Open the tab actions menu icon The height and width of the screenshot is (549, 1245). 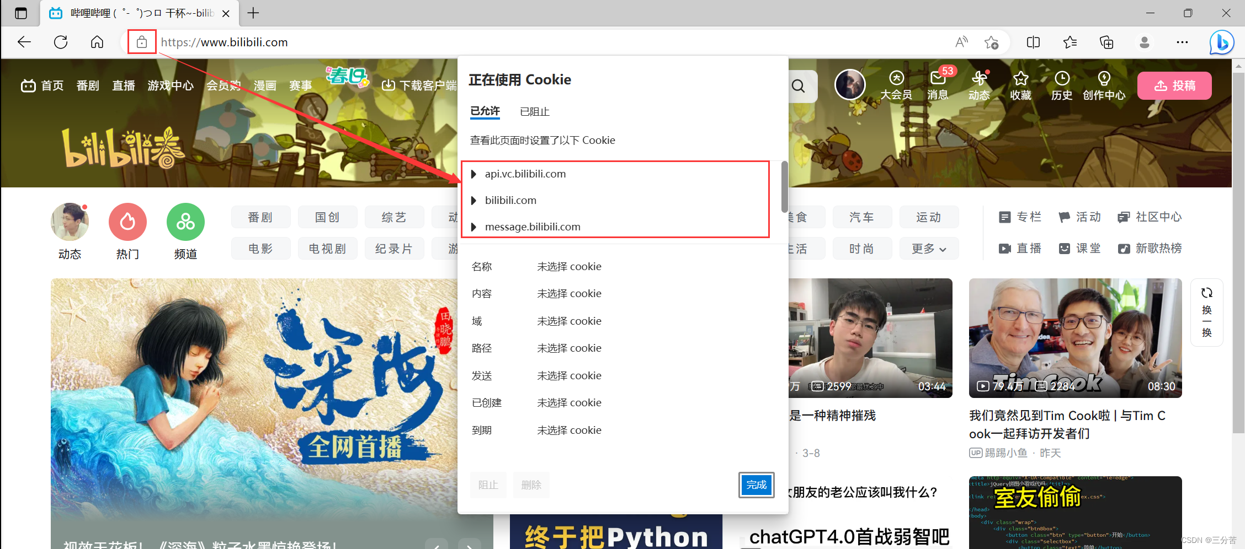(21, 13)
